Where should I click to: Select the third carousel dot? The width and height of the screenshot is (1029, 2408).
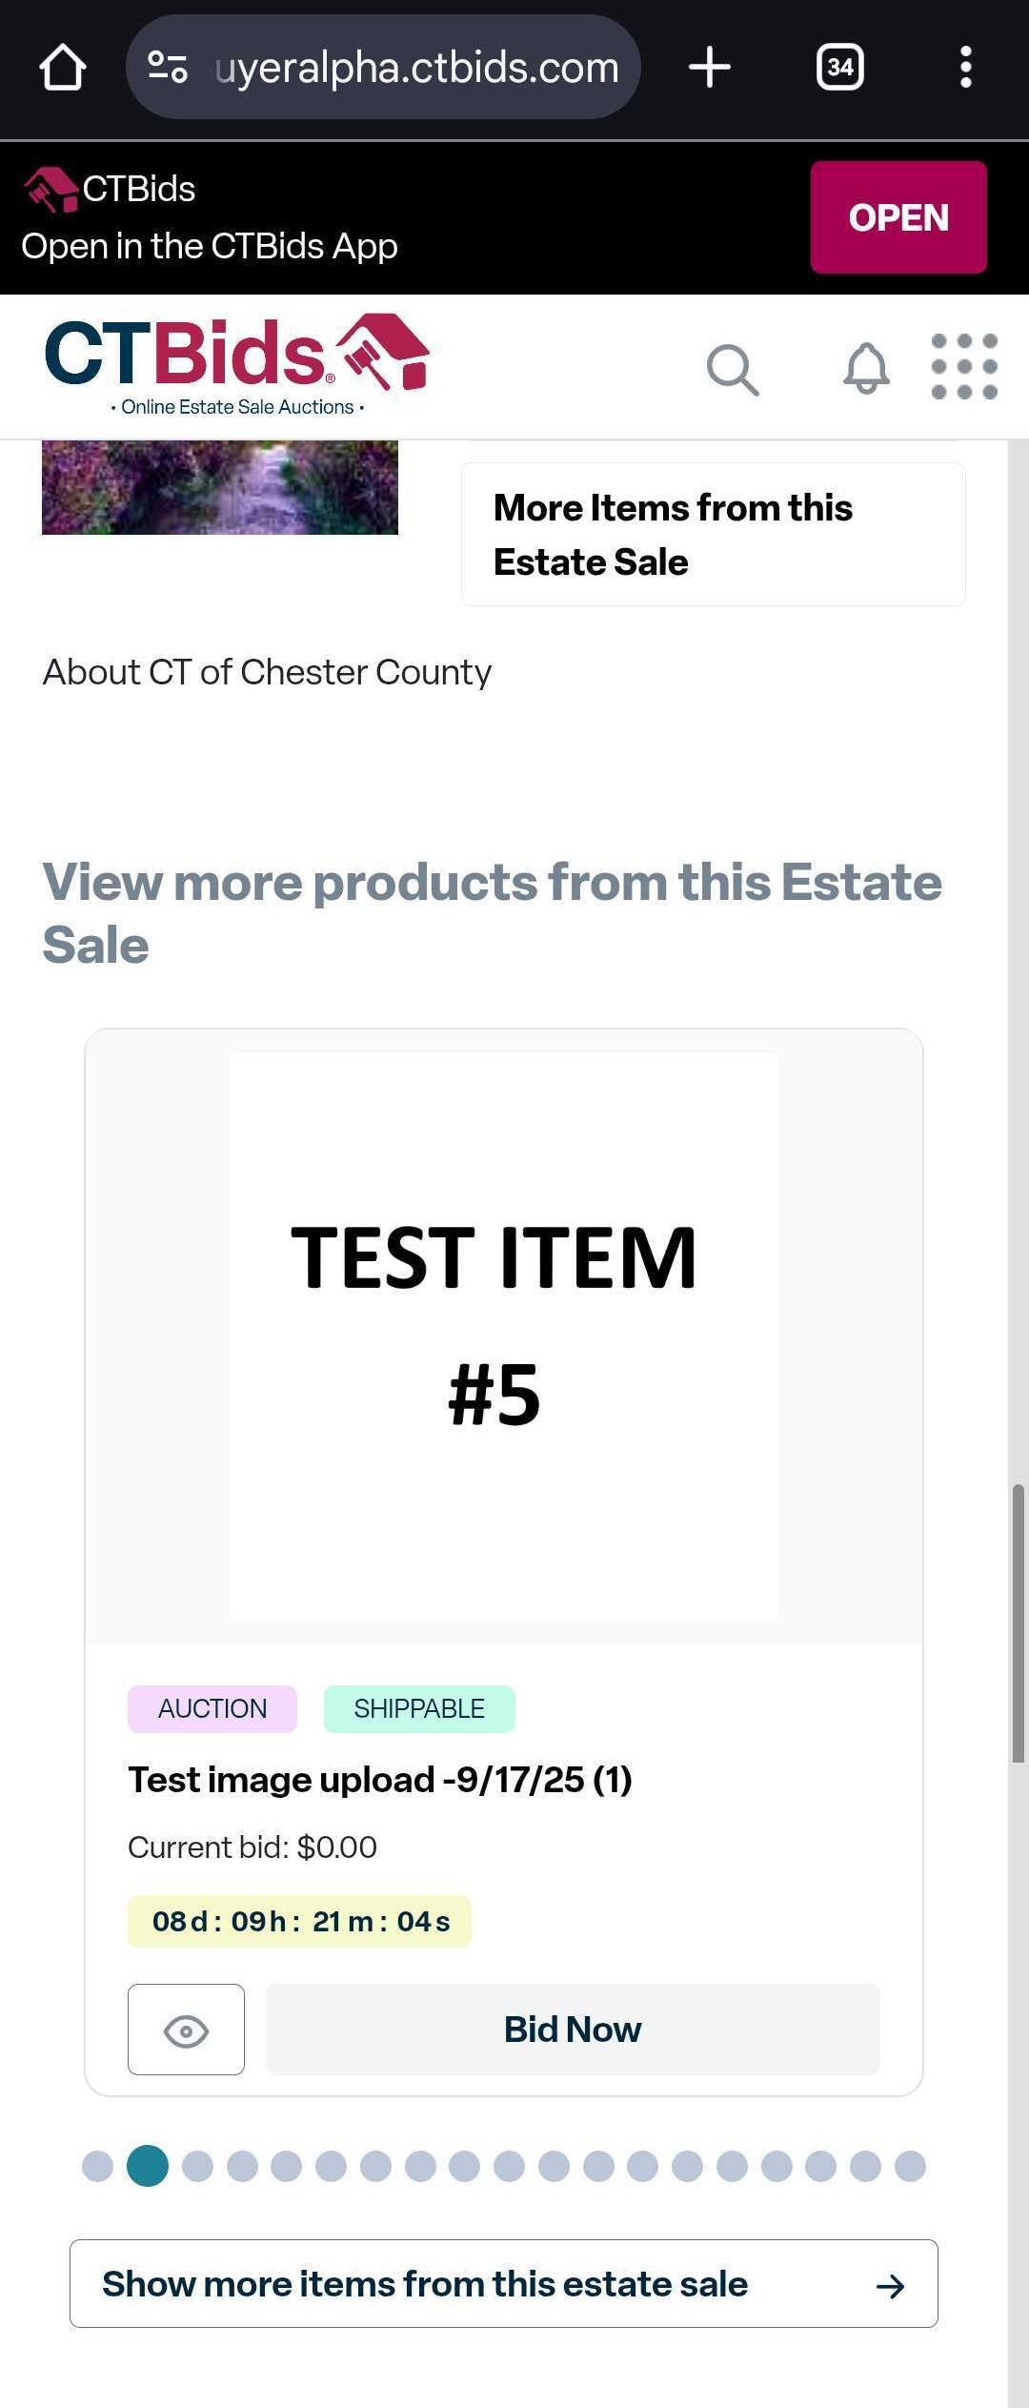pyautogui.click(x=197, y=2166)
